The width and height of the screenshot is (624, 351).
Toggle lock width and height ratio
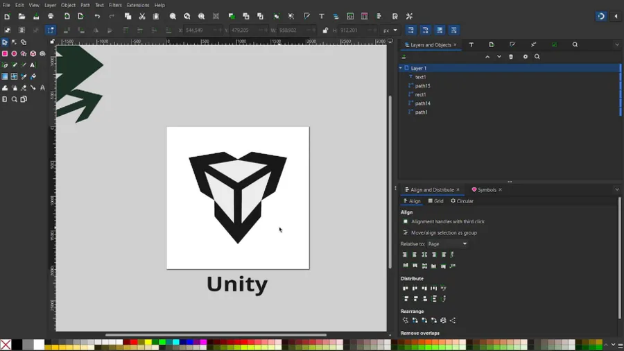[x=325, y=31]
